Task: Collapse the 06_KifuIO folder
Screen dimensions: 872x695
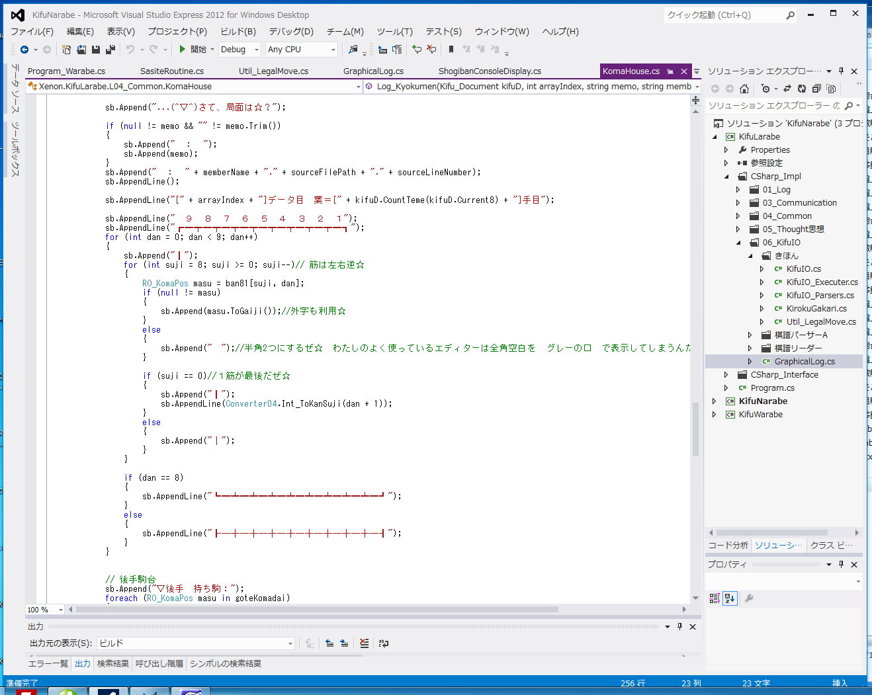Action: pyautogui.click(x=738, y=243)
